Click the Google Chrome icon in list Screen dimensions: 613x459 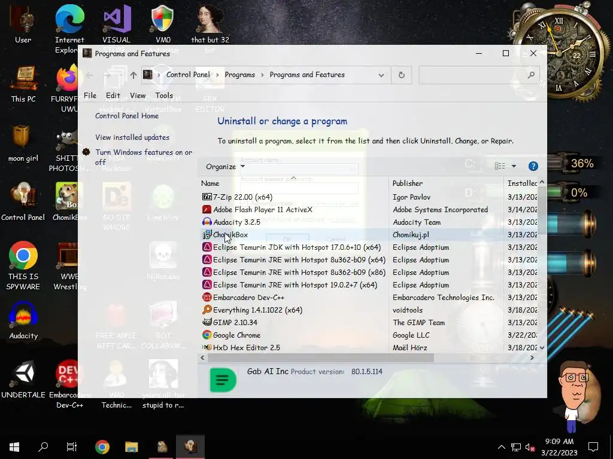click(x=207, y=335)
